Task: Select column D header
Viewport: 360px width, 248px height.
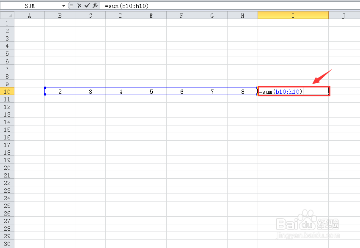Action: point(121,16)
